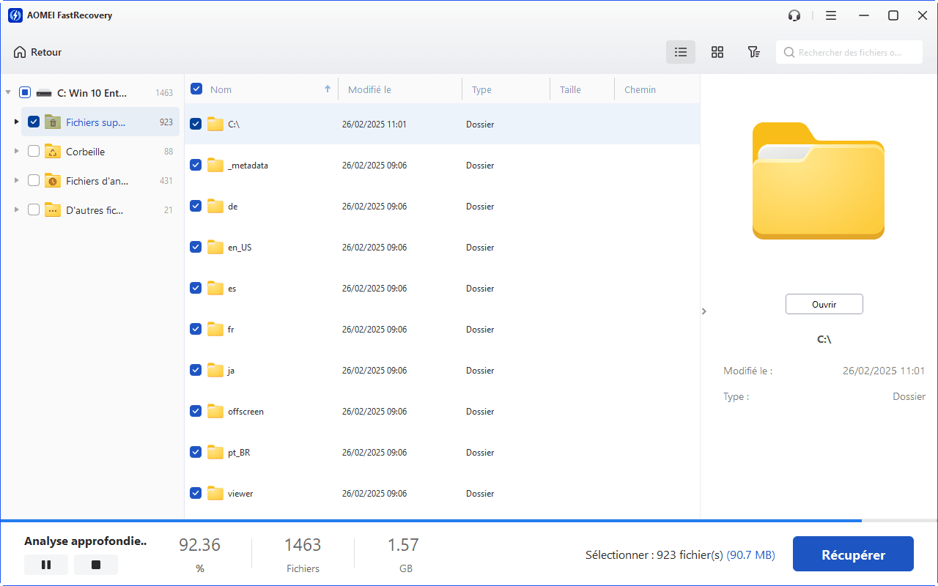Toggle the select-all checkbox in header
Viewport: 938px width, 586px height.
(196, 89)
